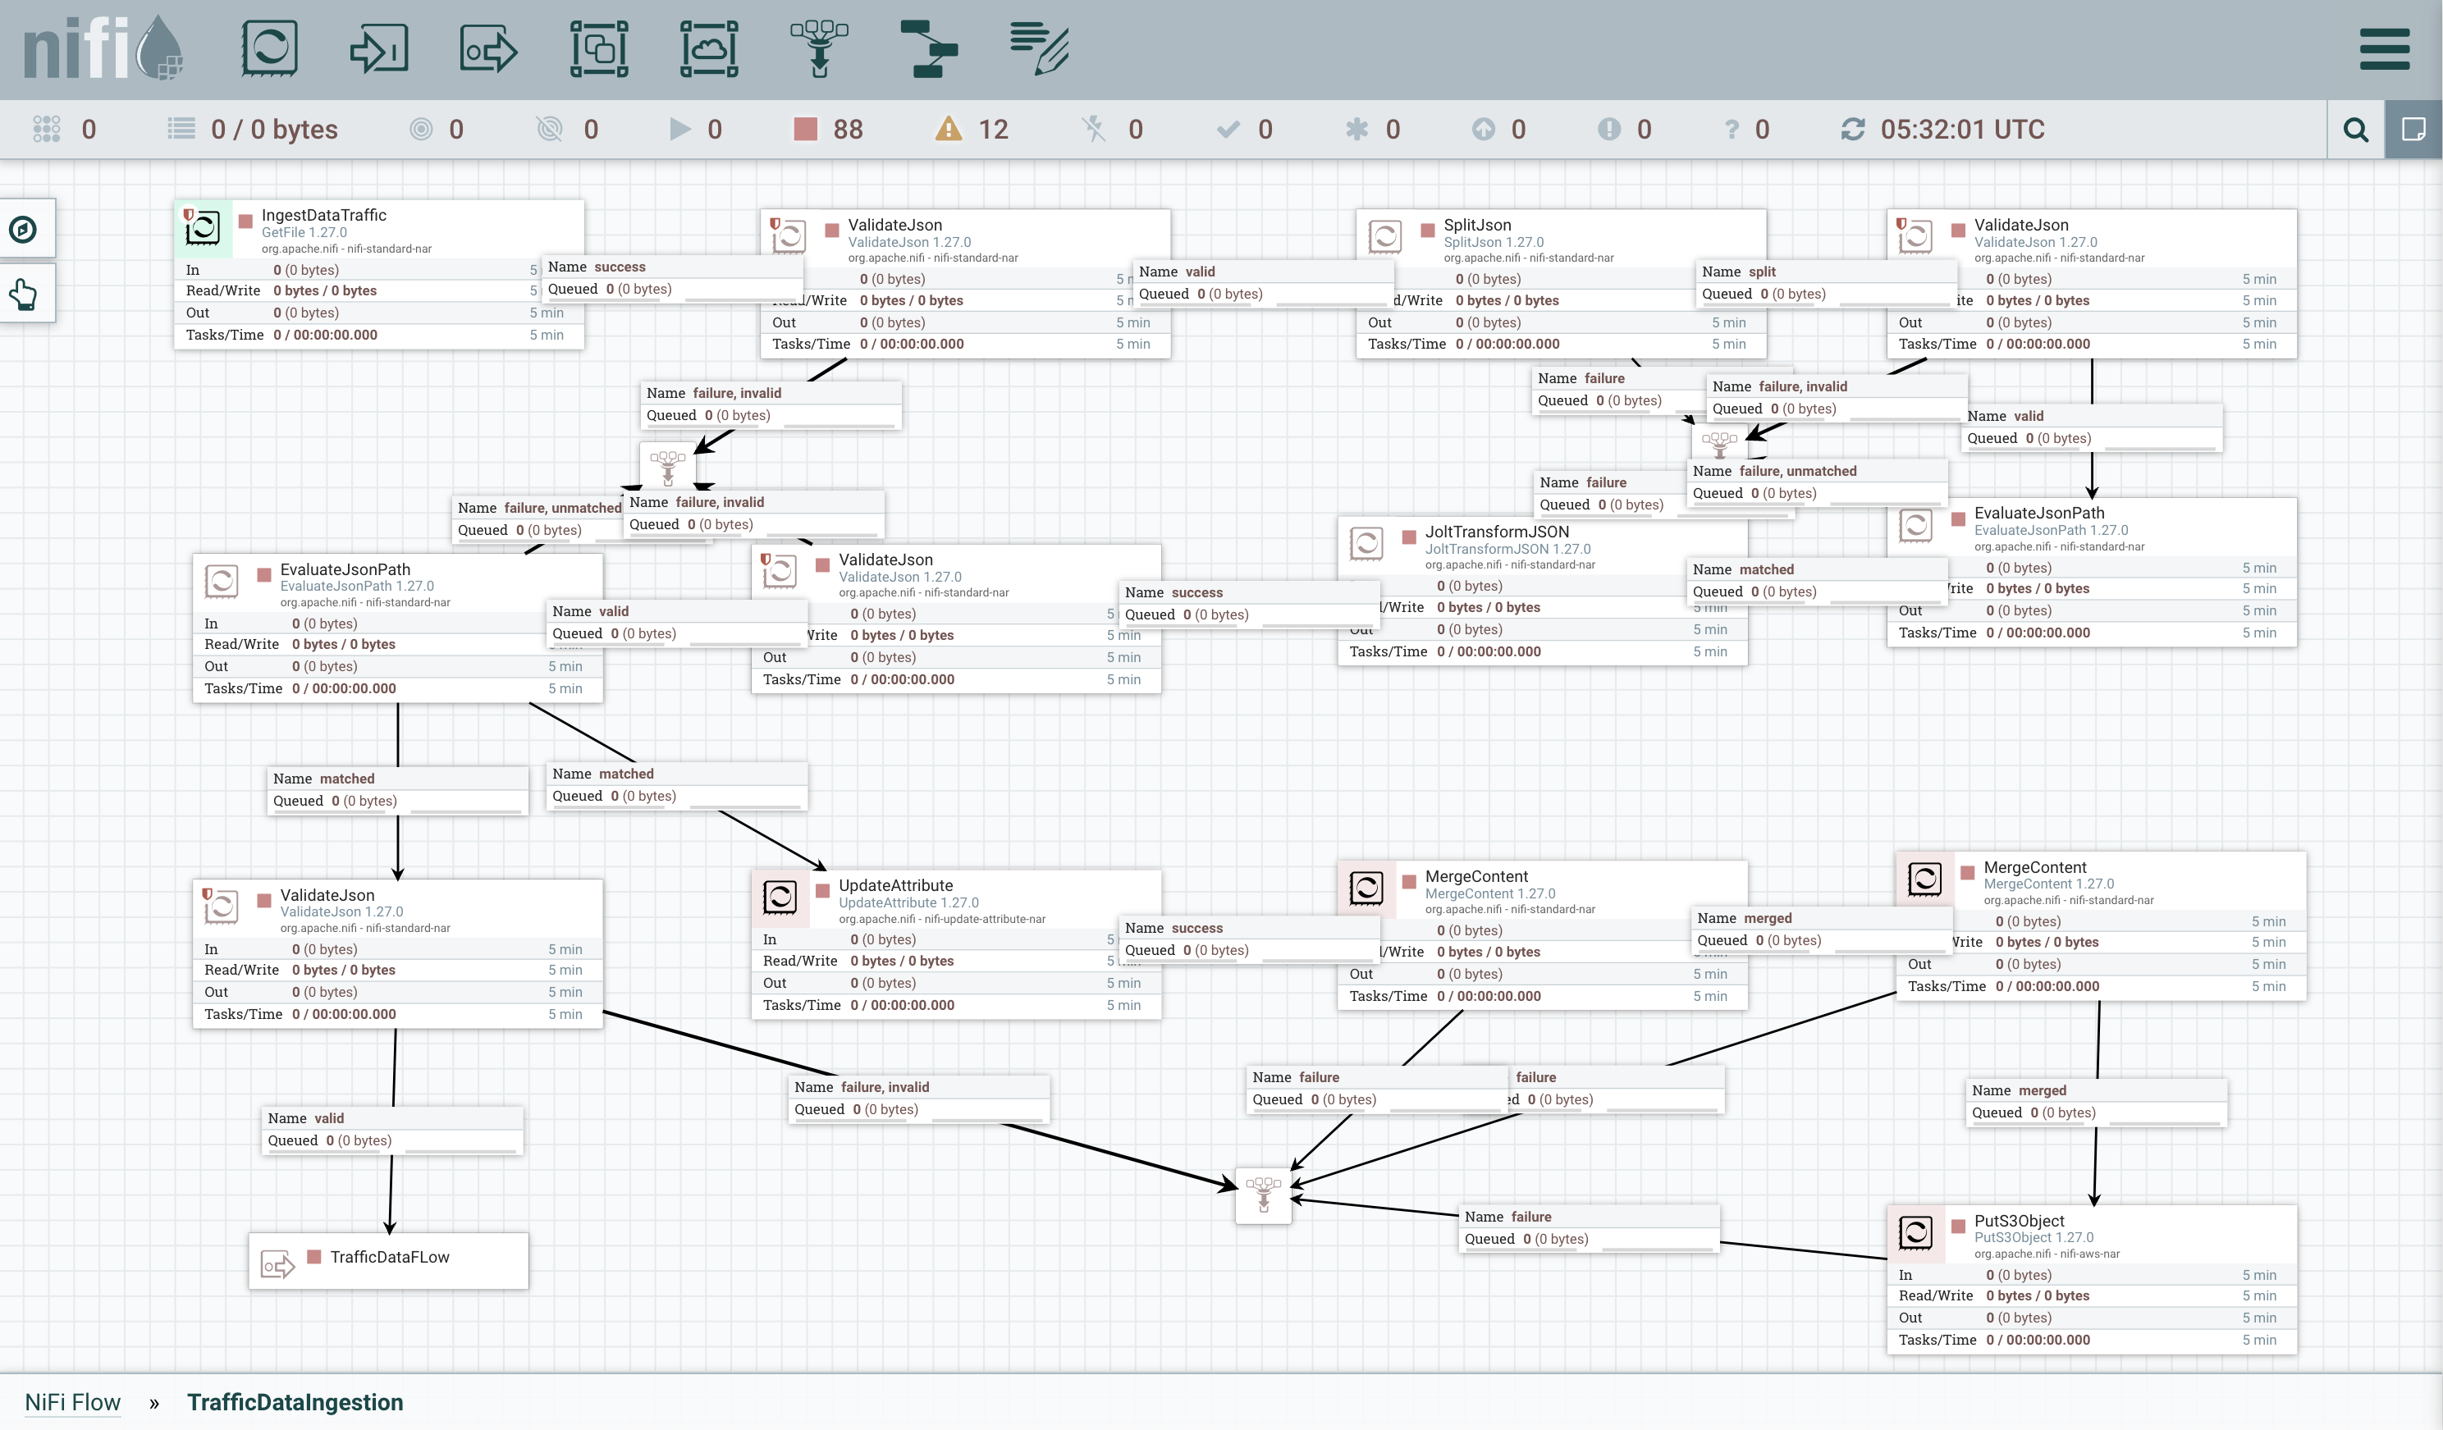Viewport: 2443px width, 1430px height.
Task: Select the Input Port tool
Action: 379,48
